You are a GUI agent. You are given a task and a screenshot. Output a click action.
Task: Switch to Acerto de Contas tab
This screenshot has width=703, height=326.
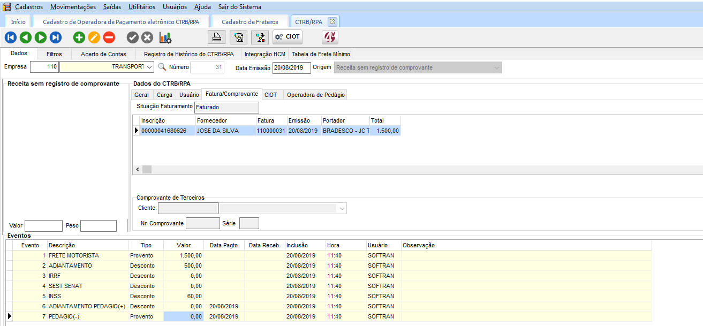[103, 54]
